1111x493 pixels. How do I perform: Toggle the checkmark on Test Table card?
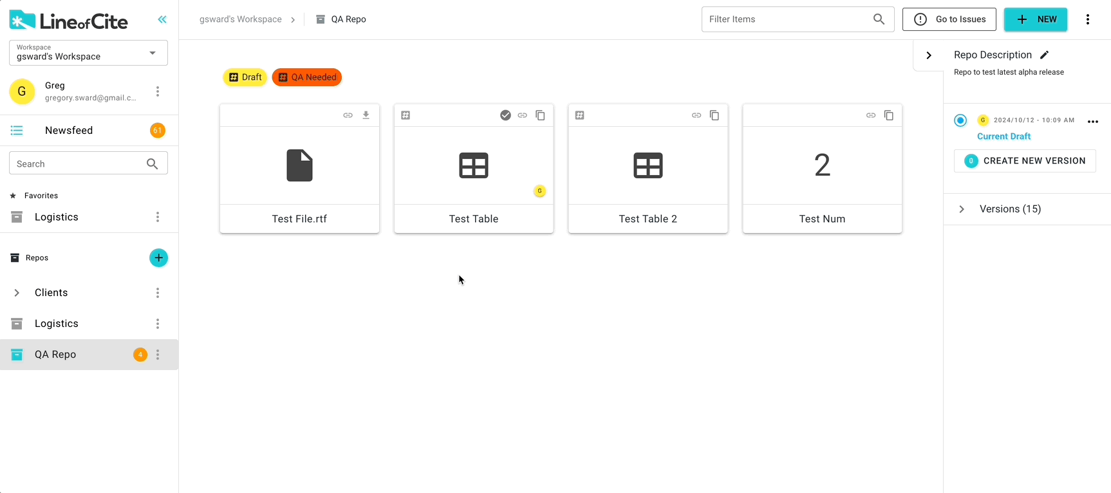pyautogui.click(x=506, y=115)
